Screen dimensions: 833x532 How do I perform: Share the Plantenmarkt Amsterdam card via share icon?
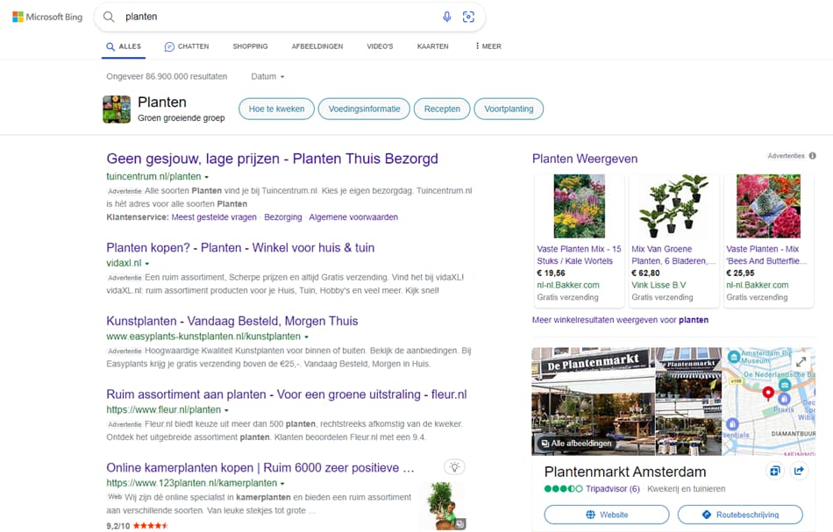[x=800, y=471]
